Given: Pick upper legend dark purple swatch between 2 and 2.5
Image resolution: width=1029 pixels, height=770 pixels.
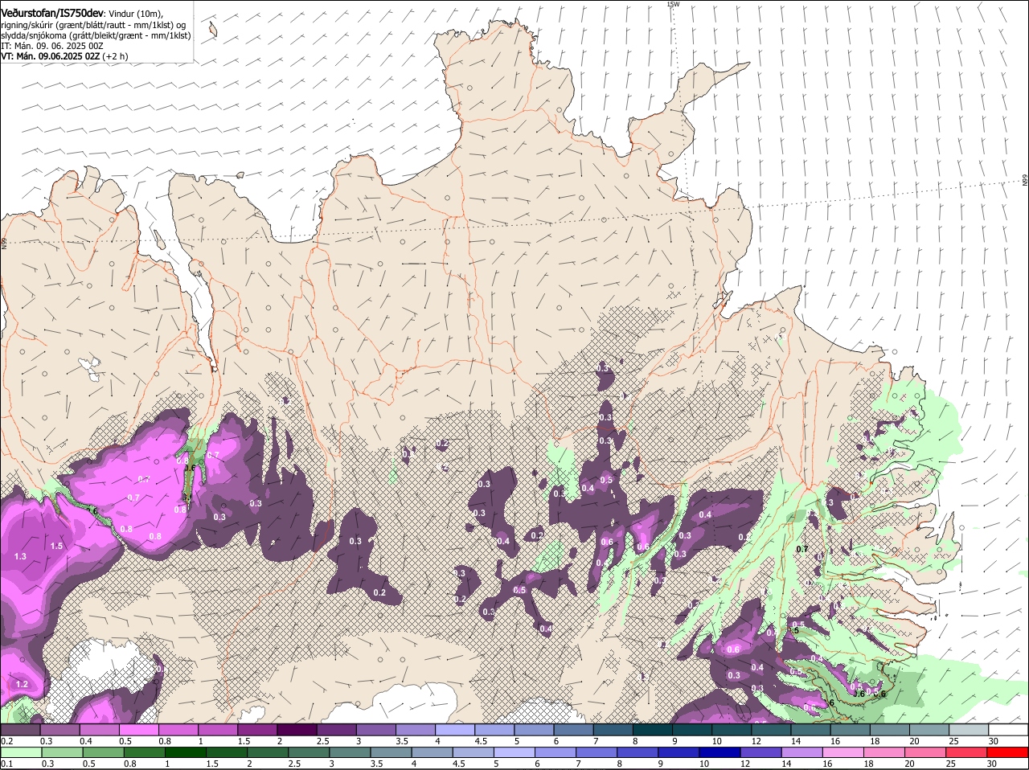Looking at the screenshot, I should pos(297,730).
